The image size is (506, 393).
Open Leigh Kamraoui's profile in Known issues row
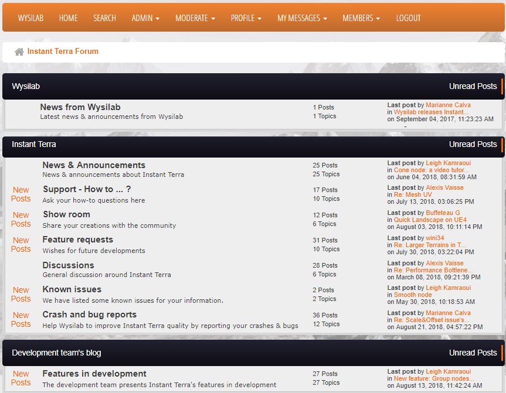tap(448, 288)
